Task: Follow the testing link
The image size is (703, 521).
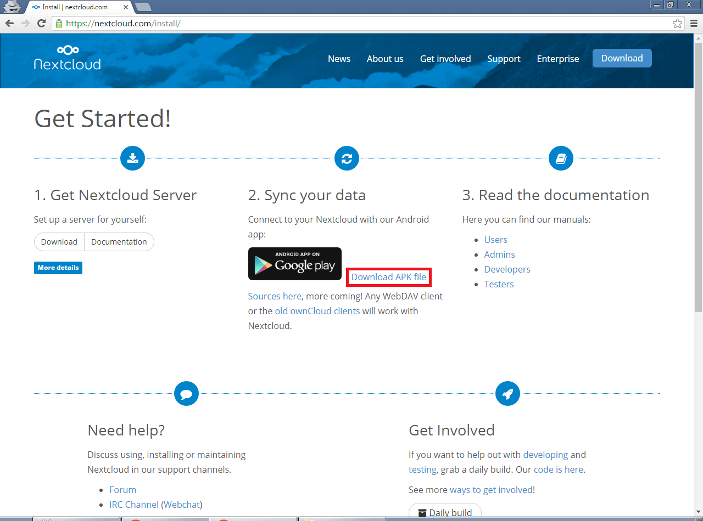Action: pos(422,469)
